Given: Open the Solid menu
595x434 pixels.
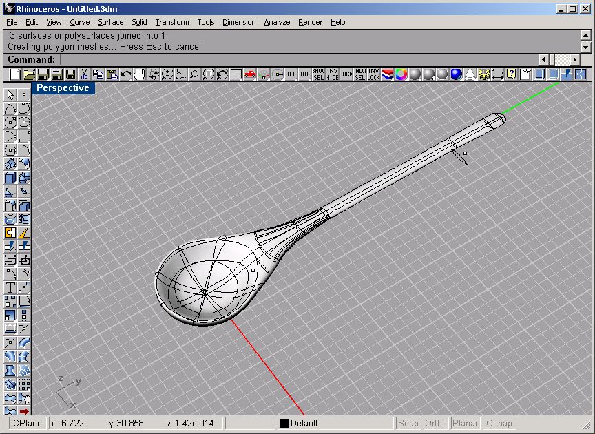Looking at the screenshot, I should click(x=139, y=22).
